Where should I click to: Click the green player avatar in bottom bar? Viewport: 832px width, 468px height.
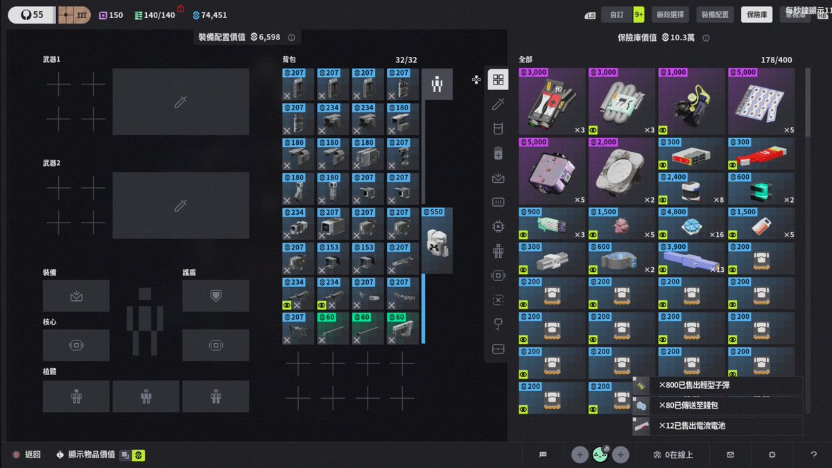coord(600,455)
